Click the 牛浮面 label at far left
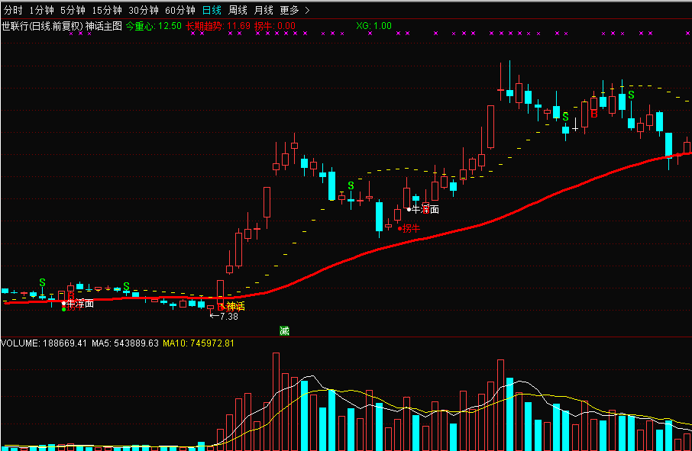The width and height of the screenshot is (692, 451). pos(80,304)
